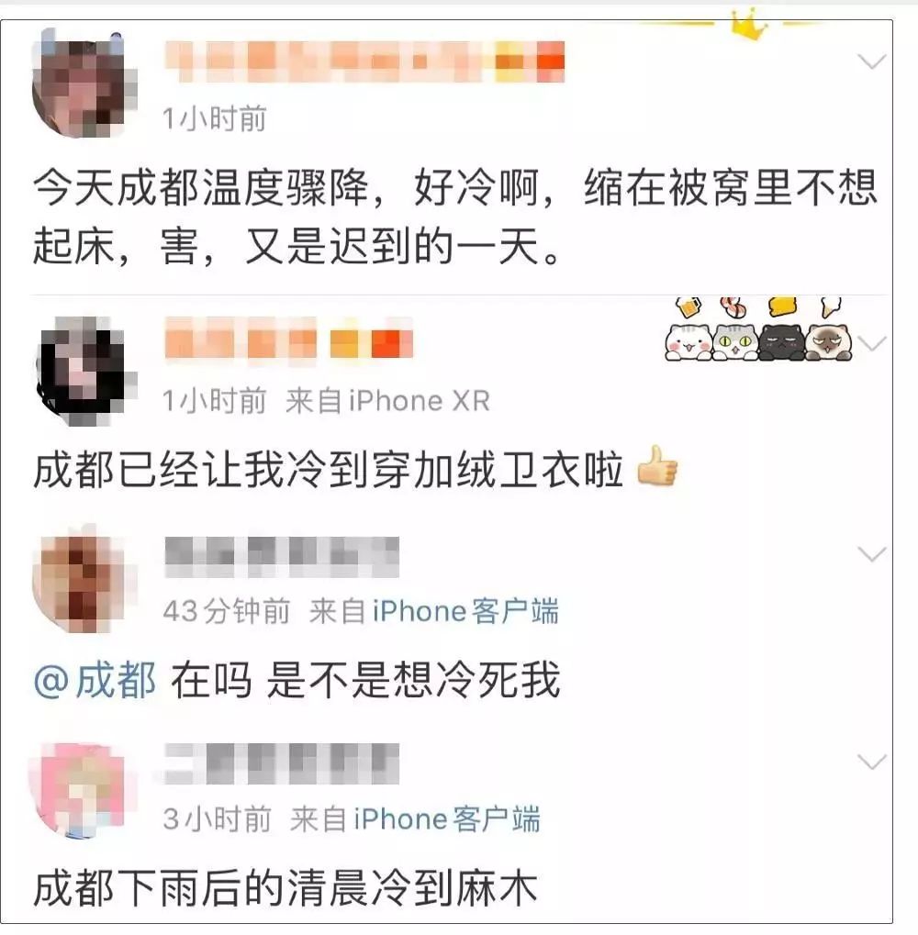Expand menu for the 3小时前 post

pos(871,762)
